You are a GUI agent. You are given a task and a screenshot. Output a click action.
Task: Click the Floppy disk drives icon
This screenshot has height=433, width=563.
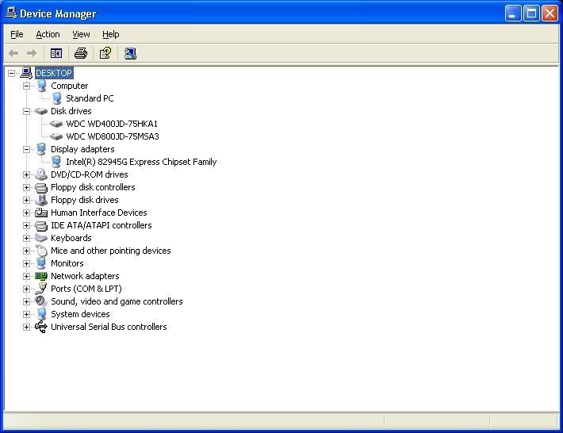tap(41, 200)
